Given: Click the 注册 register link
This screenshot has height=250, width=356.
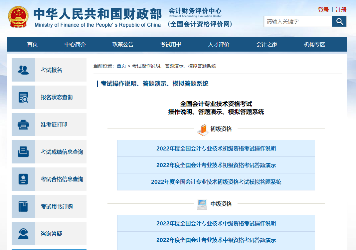Looking at the screenshot, I should 341,10.
